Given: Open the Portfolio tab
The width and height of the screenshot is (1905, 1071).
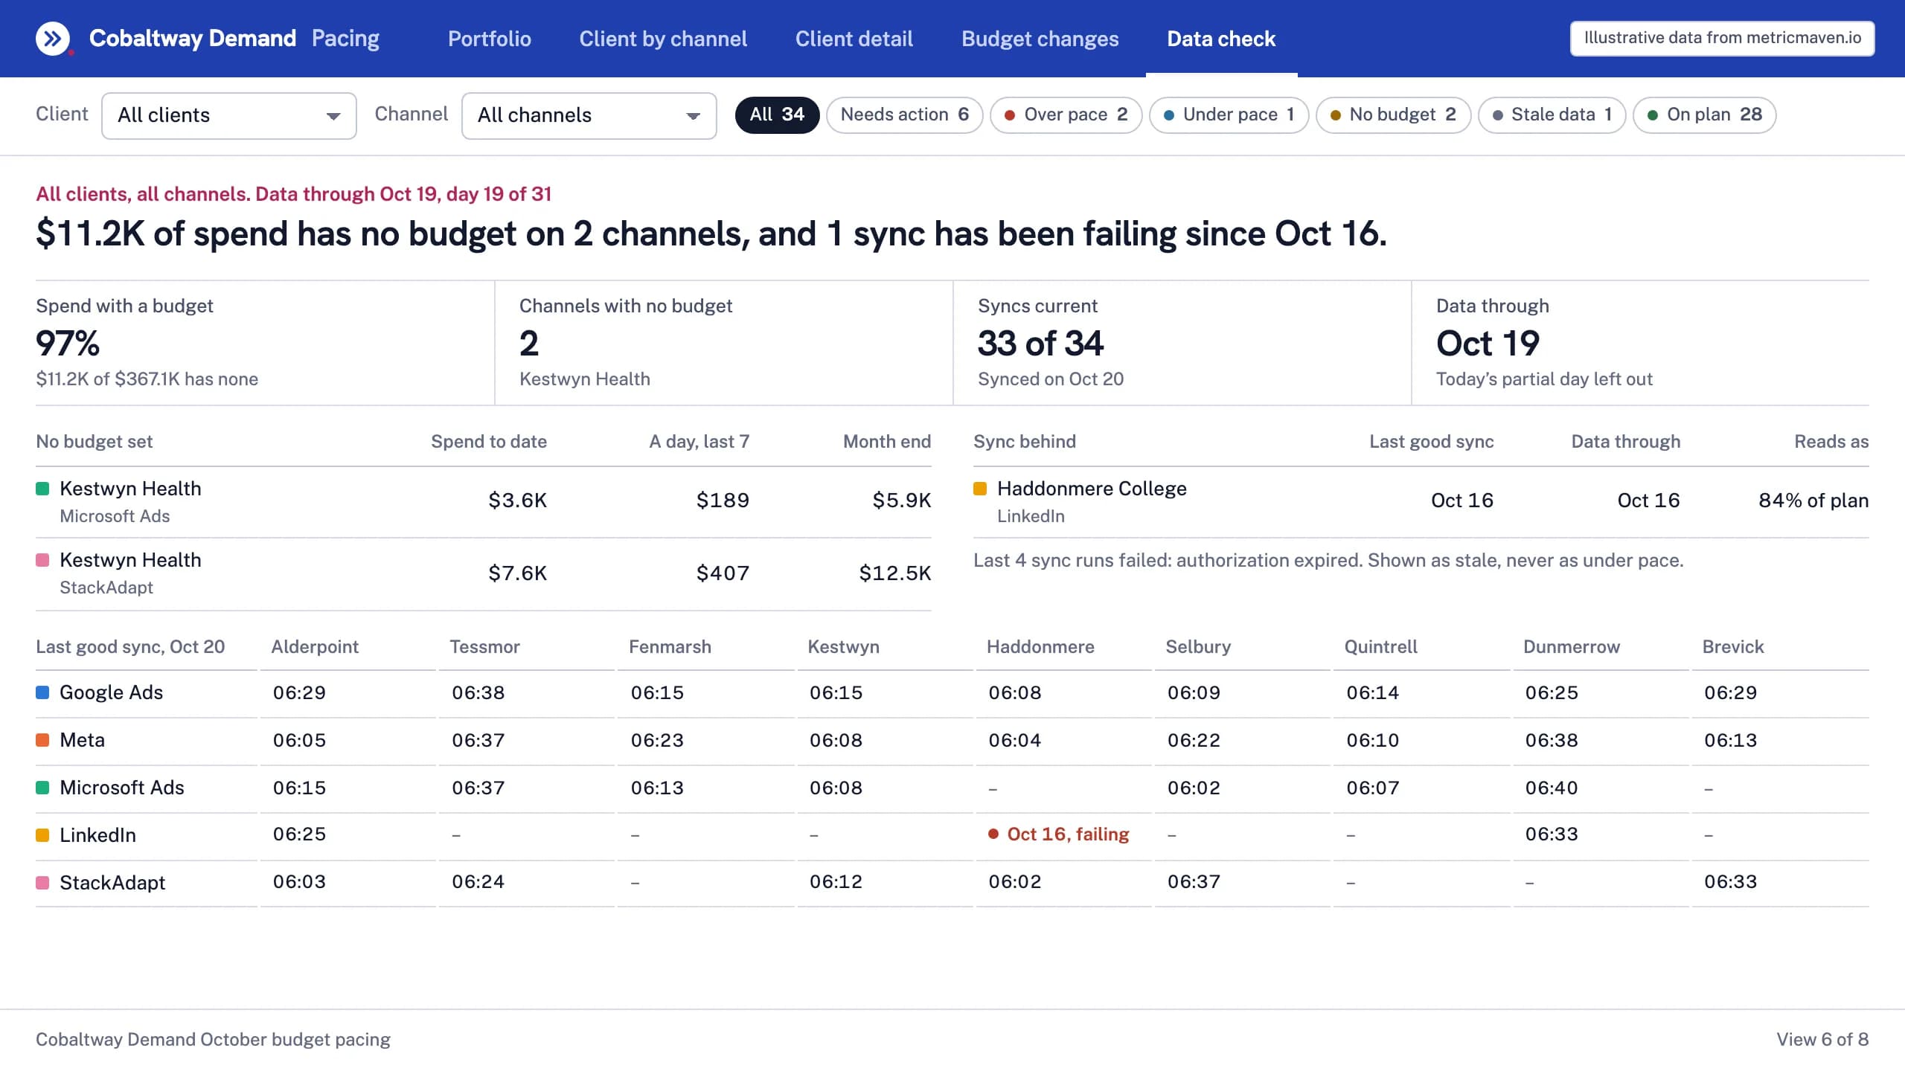Looking at the screenshot, I should pos(490,39).
